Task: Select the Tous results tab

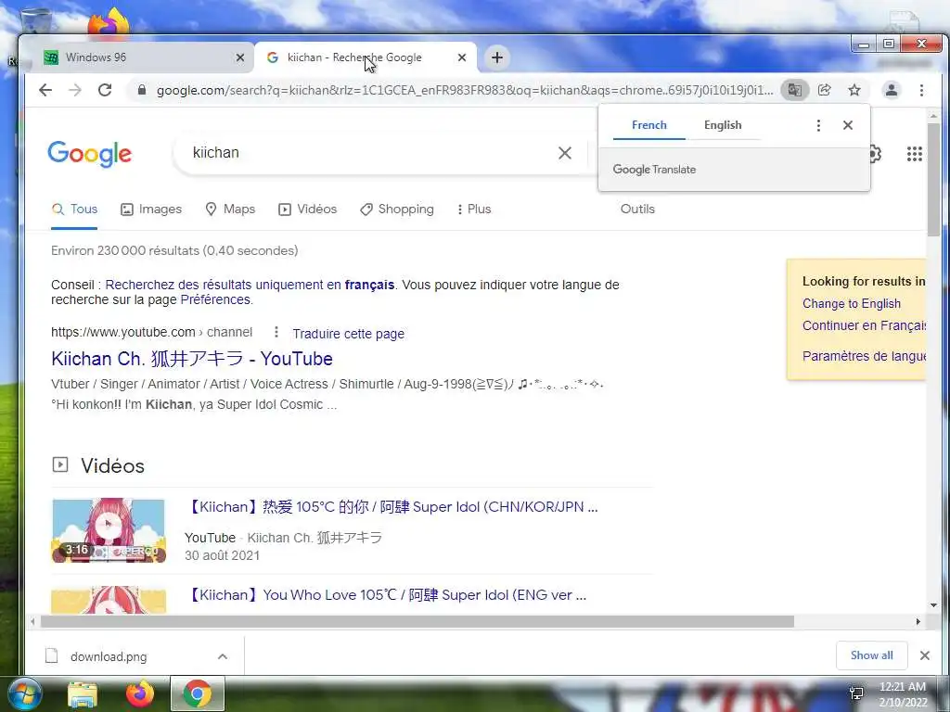Action: coord(74,210)
